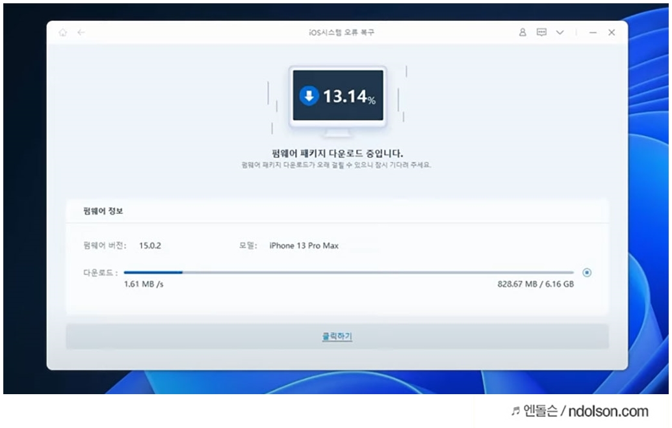Click the subtitle asking to wait
Image resolution: width=672 pixels, height=428 pixels.
pos(337,165)
